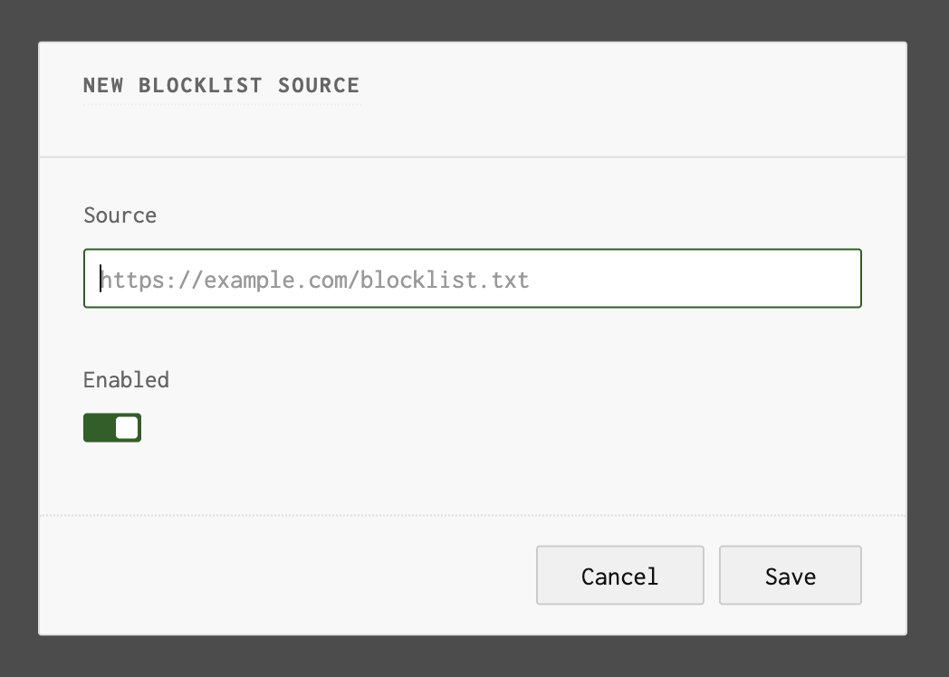The image size is (949, 677).
Task: Click the dialog footer divider area
Action: tap(471, 516)
